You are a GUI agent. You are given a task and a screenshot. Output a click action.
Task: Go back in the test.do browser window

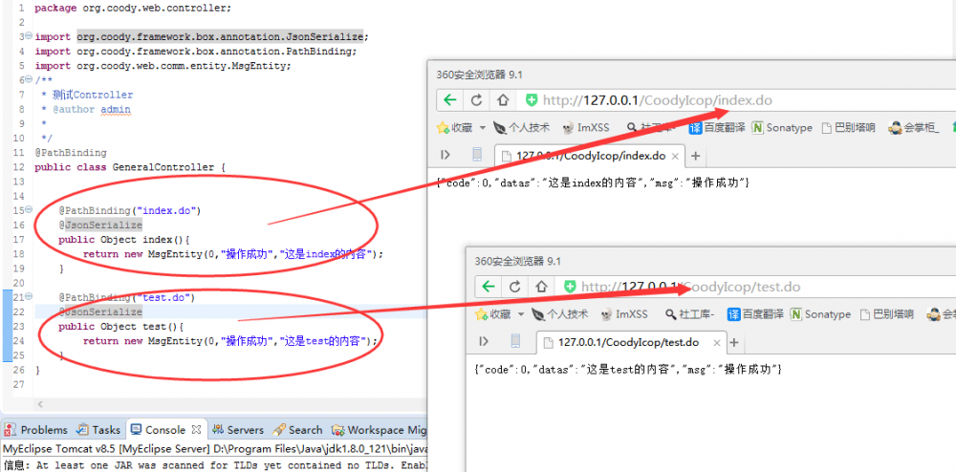click(x=488, y=287)
